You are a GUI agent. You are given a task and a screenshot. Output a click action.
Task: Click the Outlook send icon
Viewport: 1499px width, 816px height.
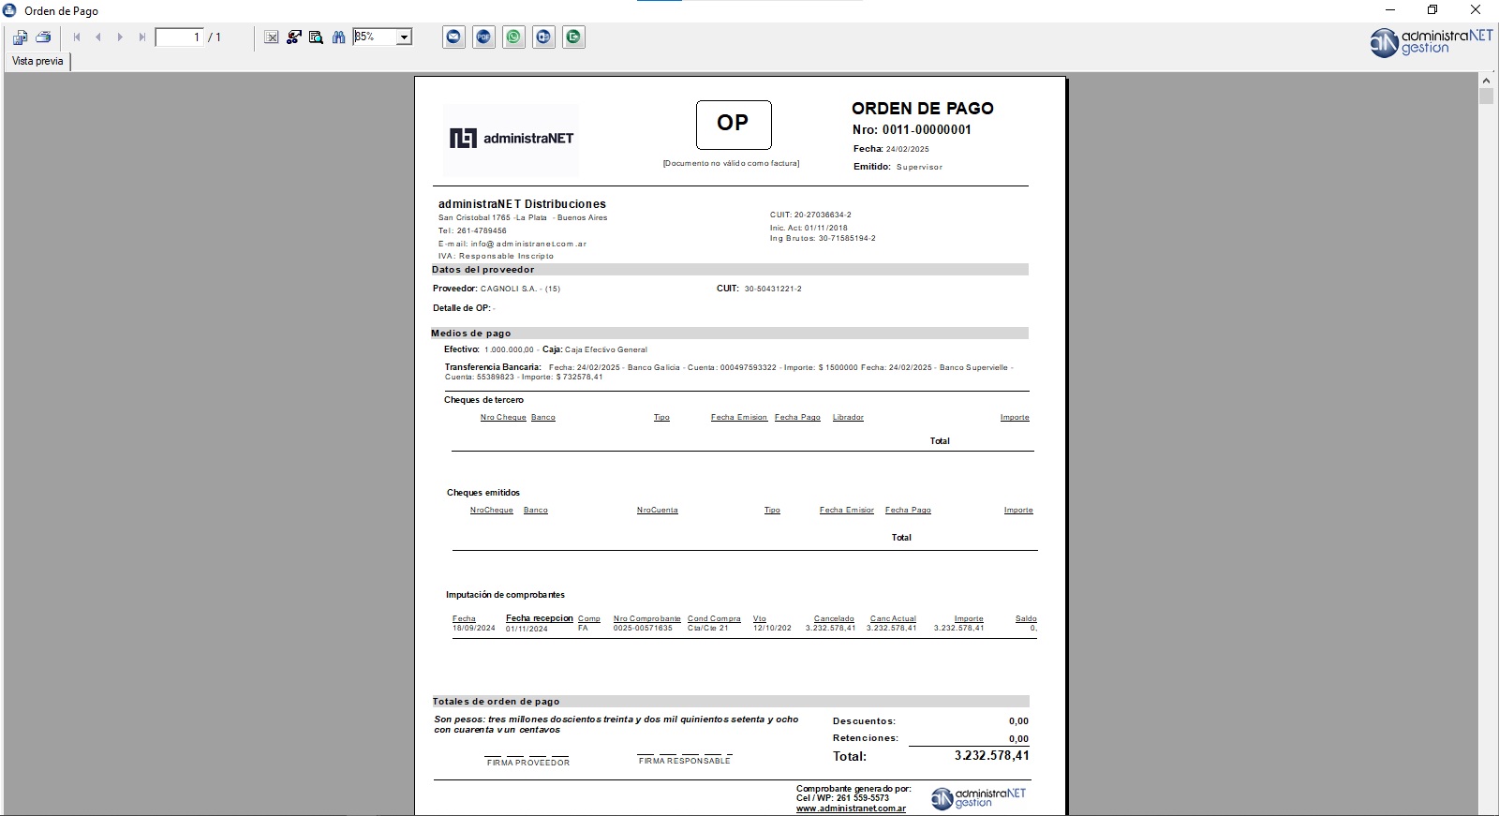click(x=543, y=37)
